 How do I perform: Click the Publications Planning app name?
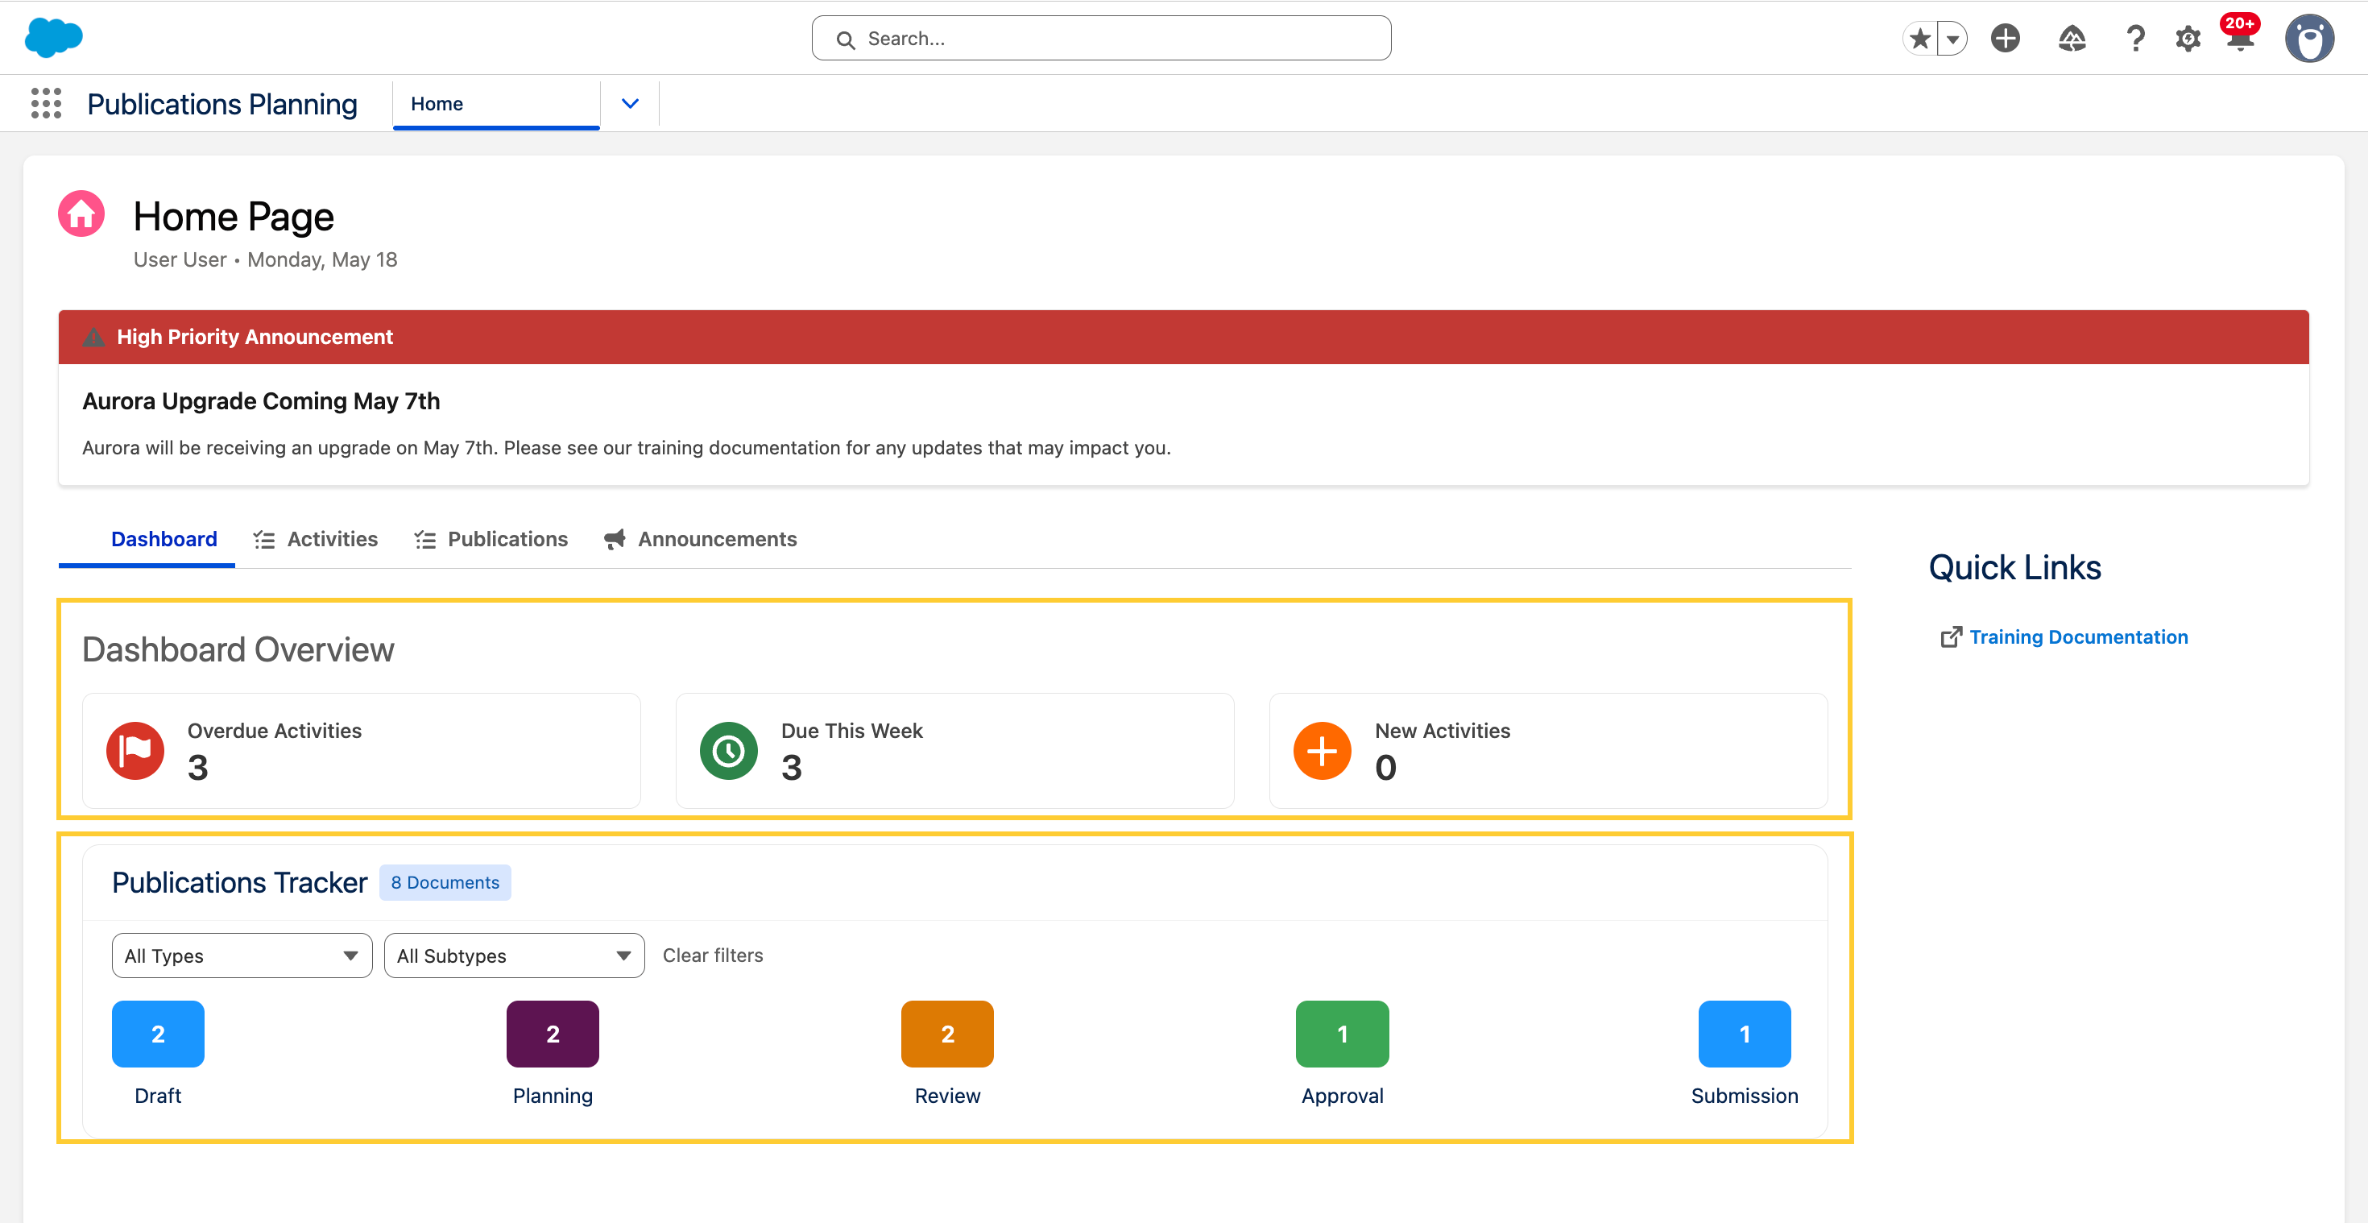(x=222, y=104)
